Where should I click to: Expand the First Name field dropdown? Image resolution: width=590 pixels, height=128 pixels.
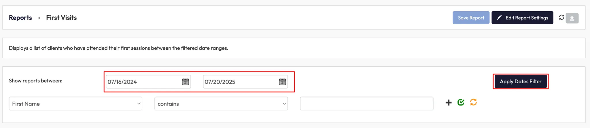[x=75, y=104]
